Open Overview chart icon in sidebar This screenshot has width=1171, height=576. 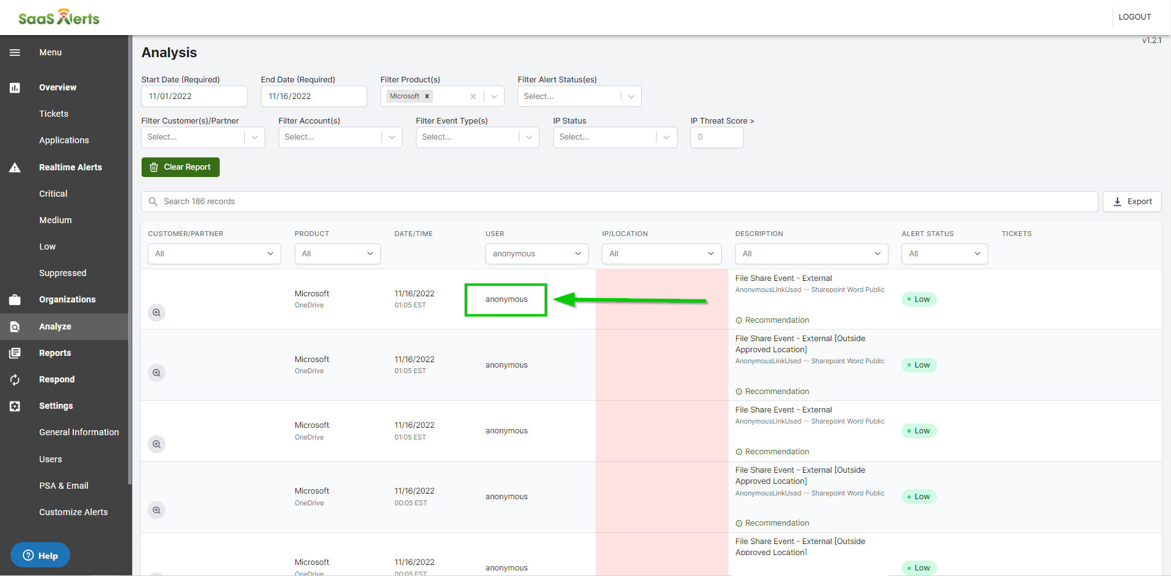click(x=15, y=88)
